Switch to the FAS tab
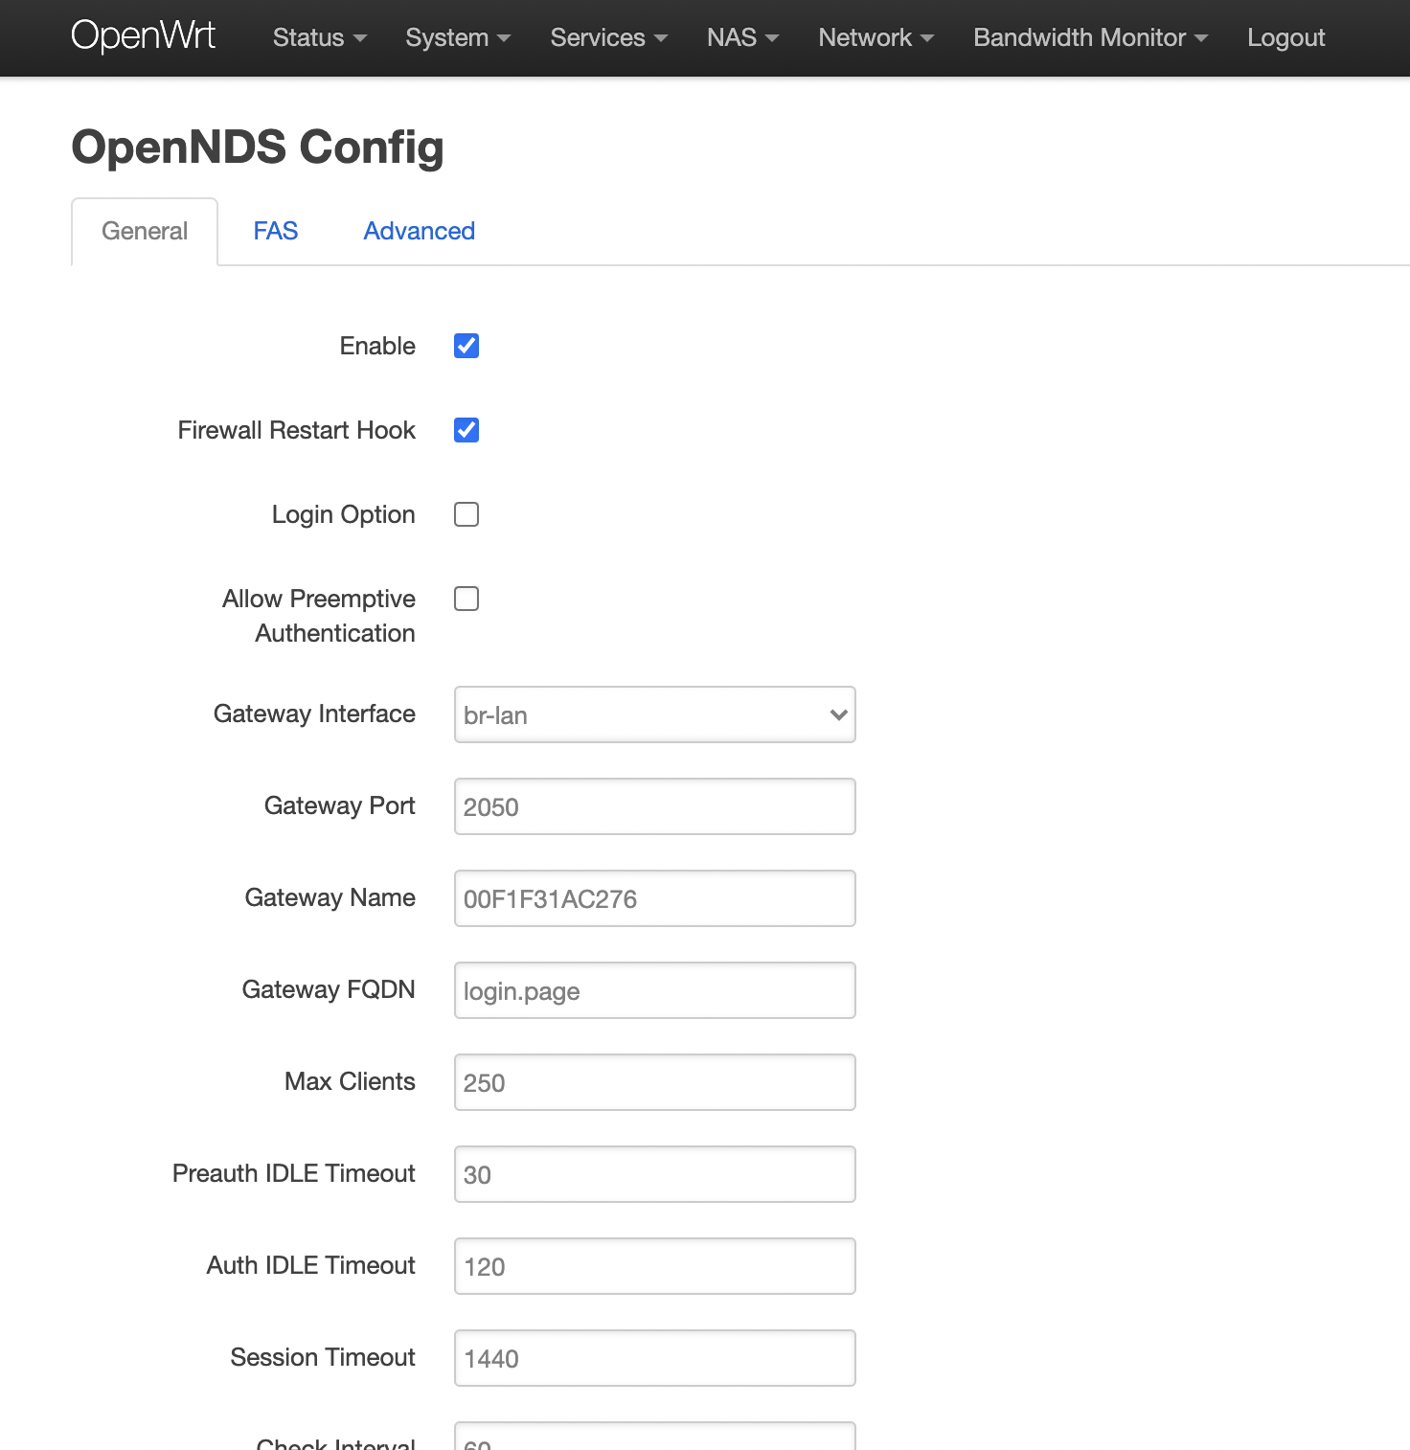Image resolution: width=1410 pixels, height=1450 pixels. (276, 231)
